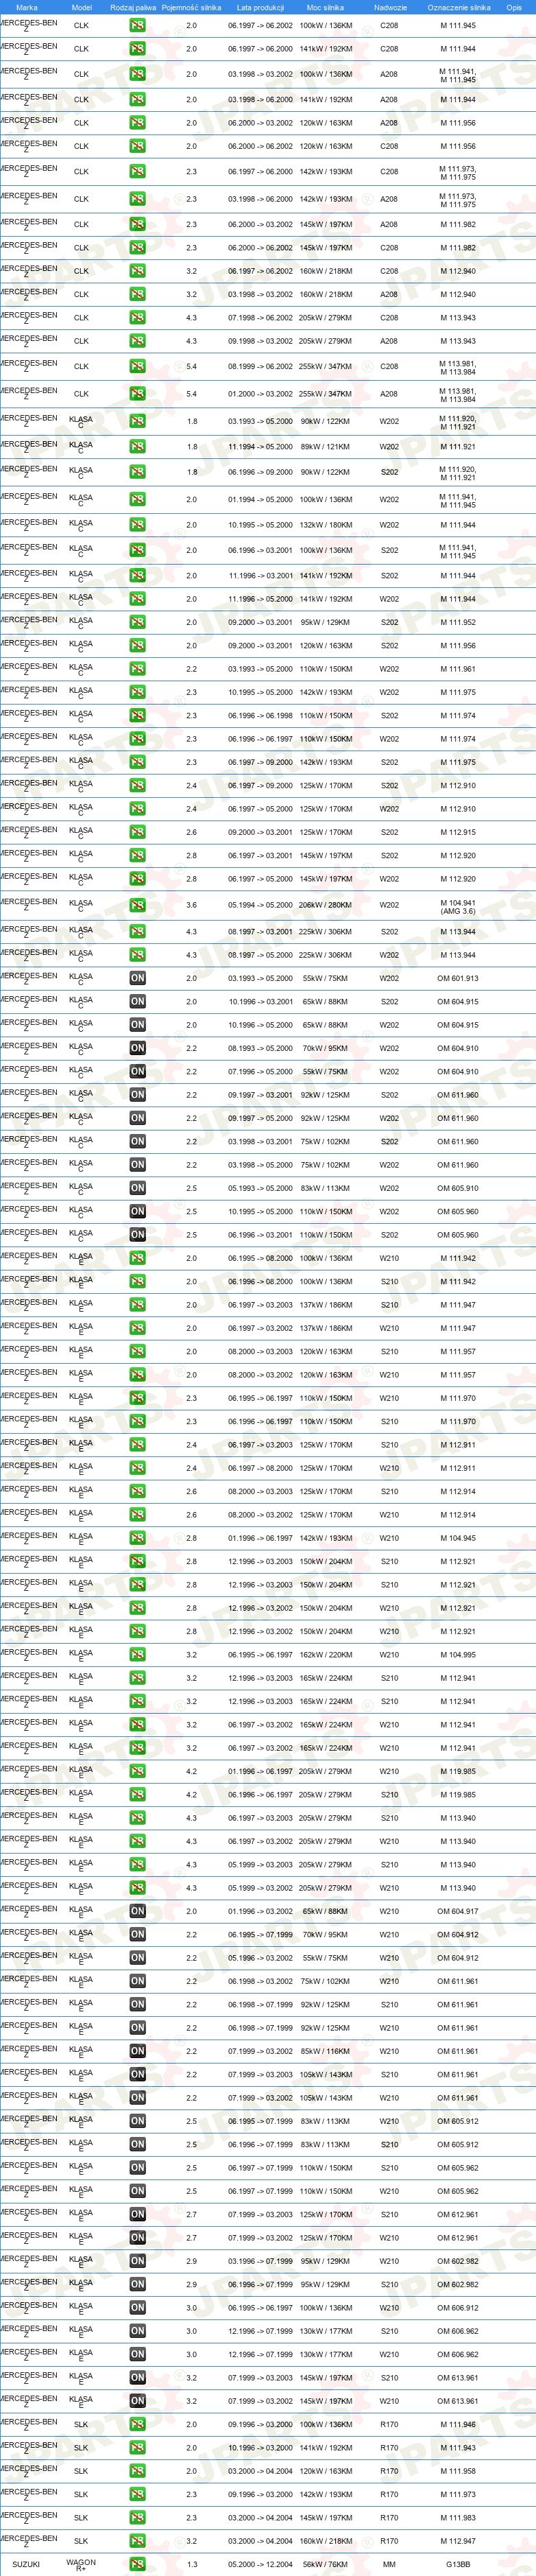Click the petrol icon for the M 104.995 row
The height and width of the screenshot is (2576, 536).
[x=137, y=1655]
